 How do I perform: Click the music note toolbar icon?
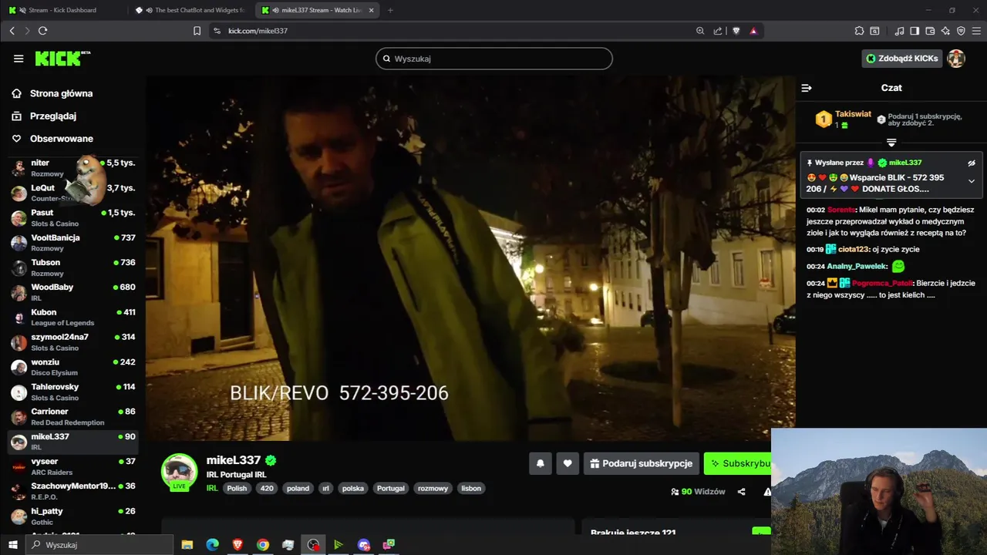(x=899, y=31)
